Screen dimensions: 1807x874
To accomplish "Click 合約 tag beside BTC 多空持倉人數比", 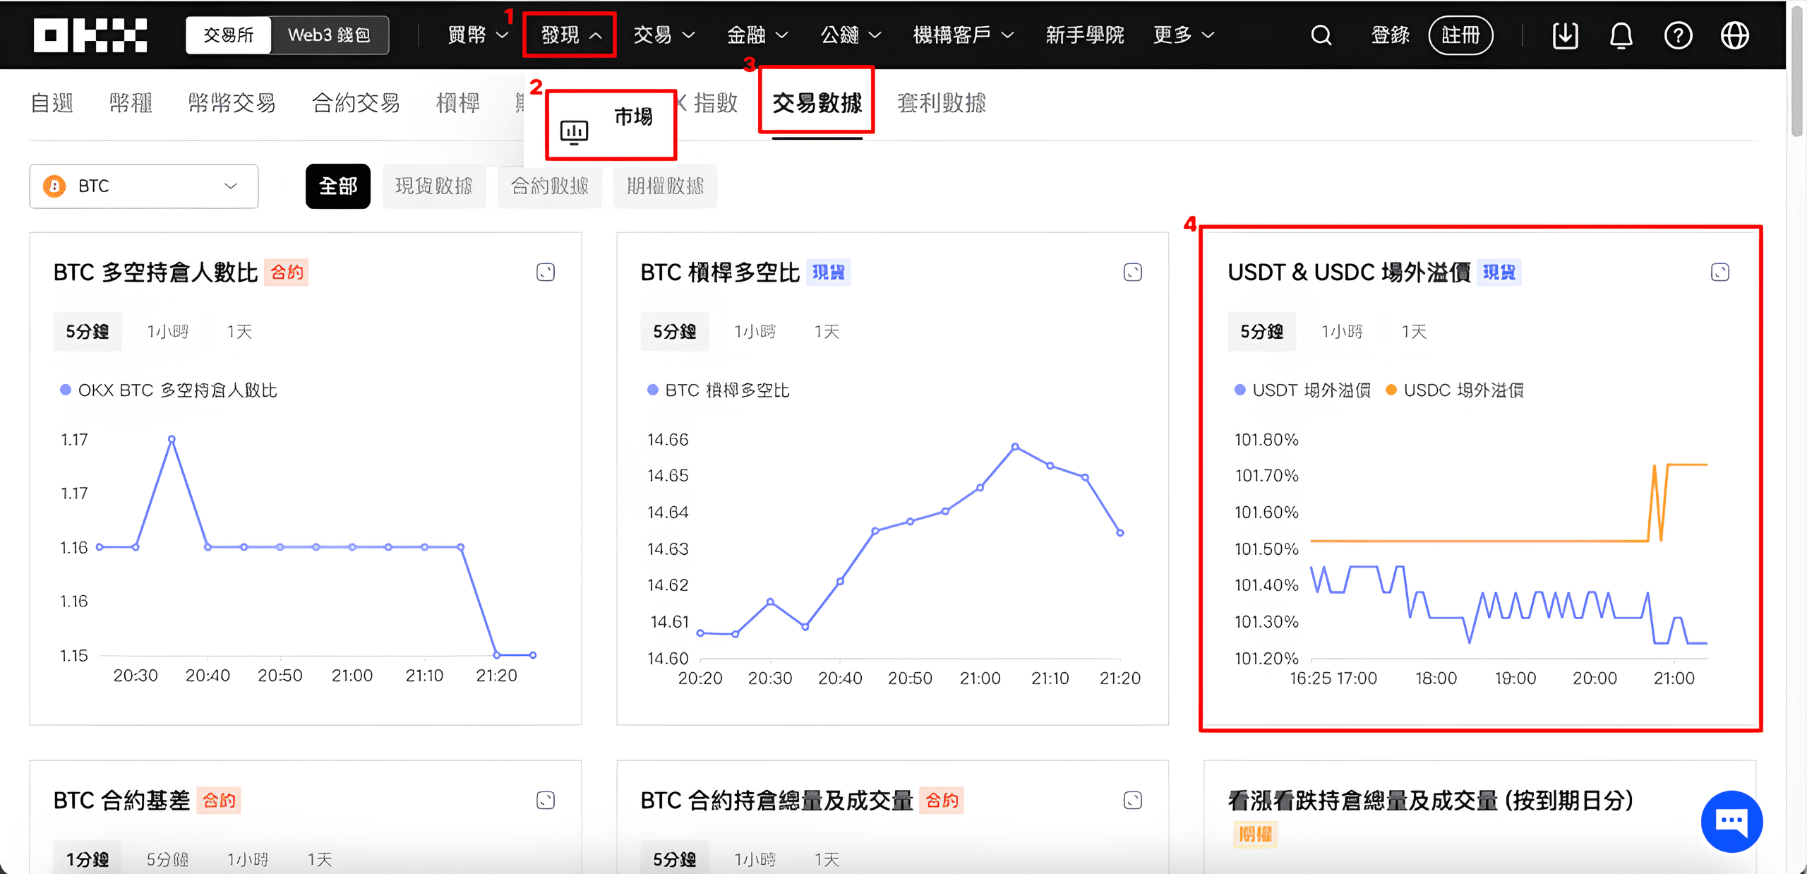I will [x=287, y=273].
